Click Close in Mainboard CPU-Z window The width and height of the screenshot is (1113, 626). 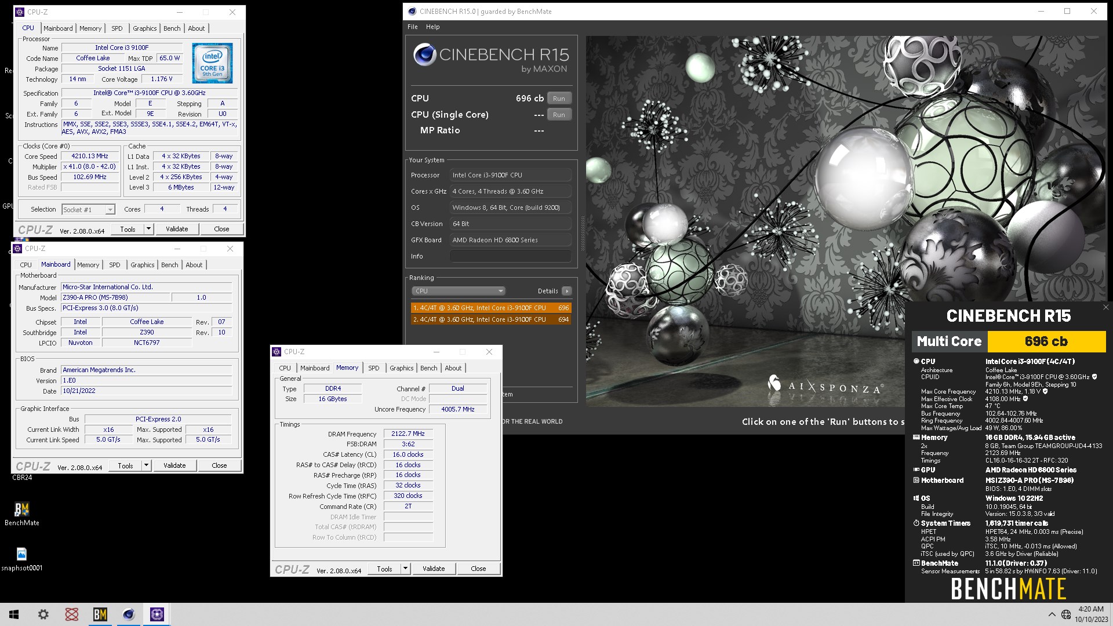tap(219, 465)
